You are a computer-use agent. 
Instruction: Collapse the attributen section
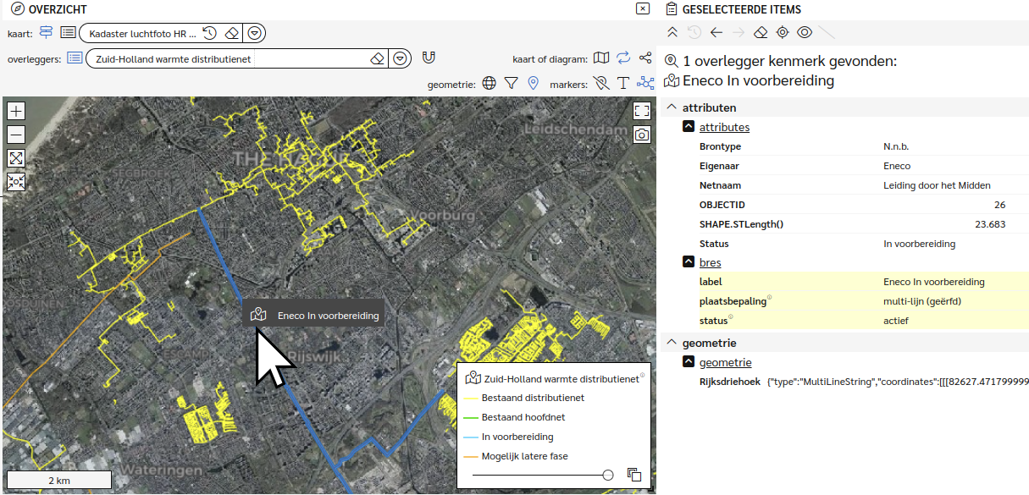(672, 107)
